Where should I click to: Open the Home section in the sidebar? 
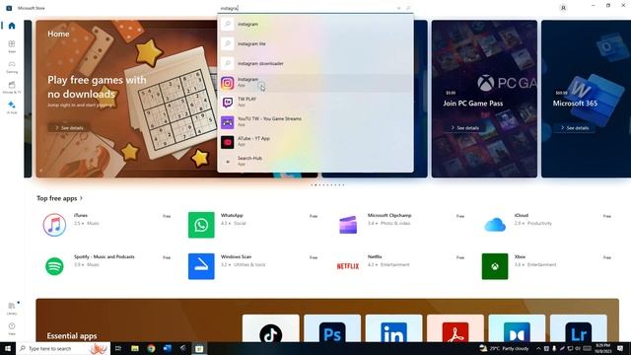tap(12, 26)
